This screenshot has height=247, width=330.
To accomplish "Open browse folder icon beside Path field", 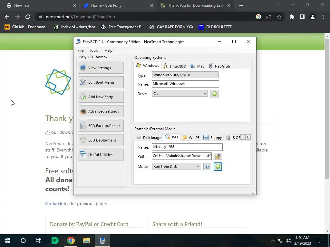I will pyautogui.click(x=218, y=156).
